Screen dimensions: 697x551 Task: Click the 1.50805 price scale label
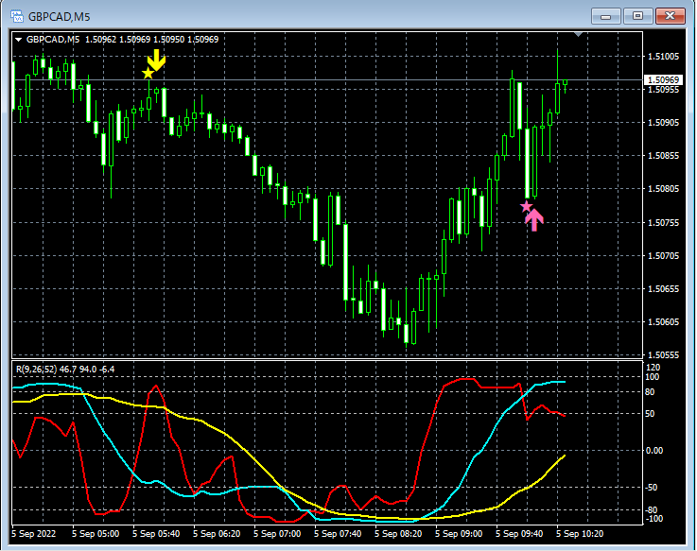coord(663,189)
